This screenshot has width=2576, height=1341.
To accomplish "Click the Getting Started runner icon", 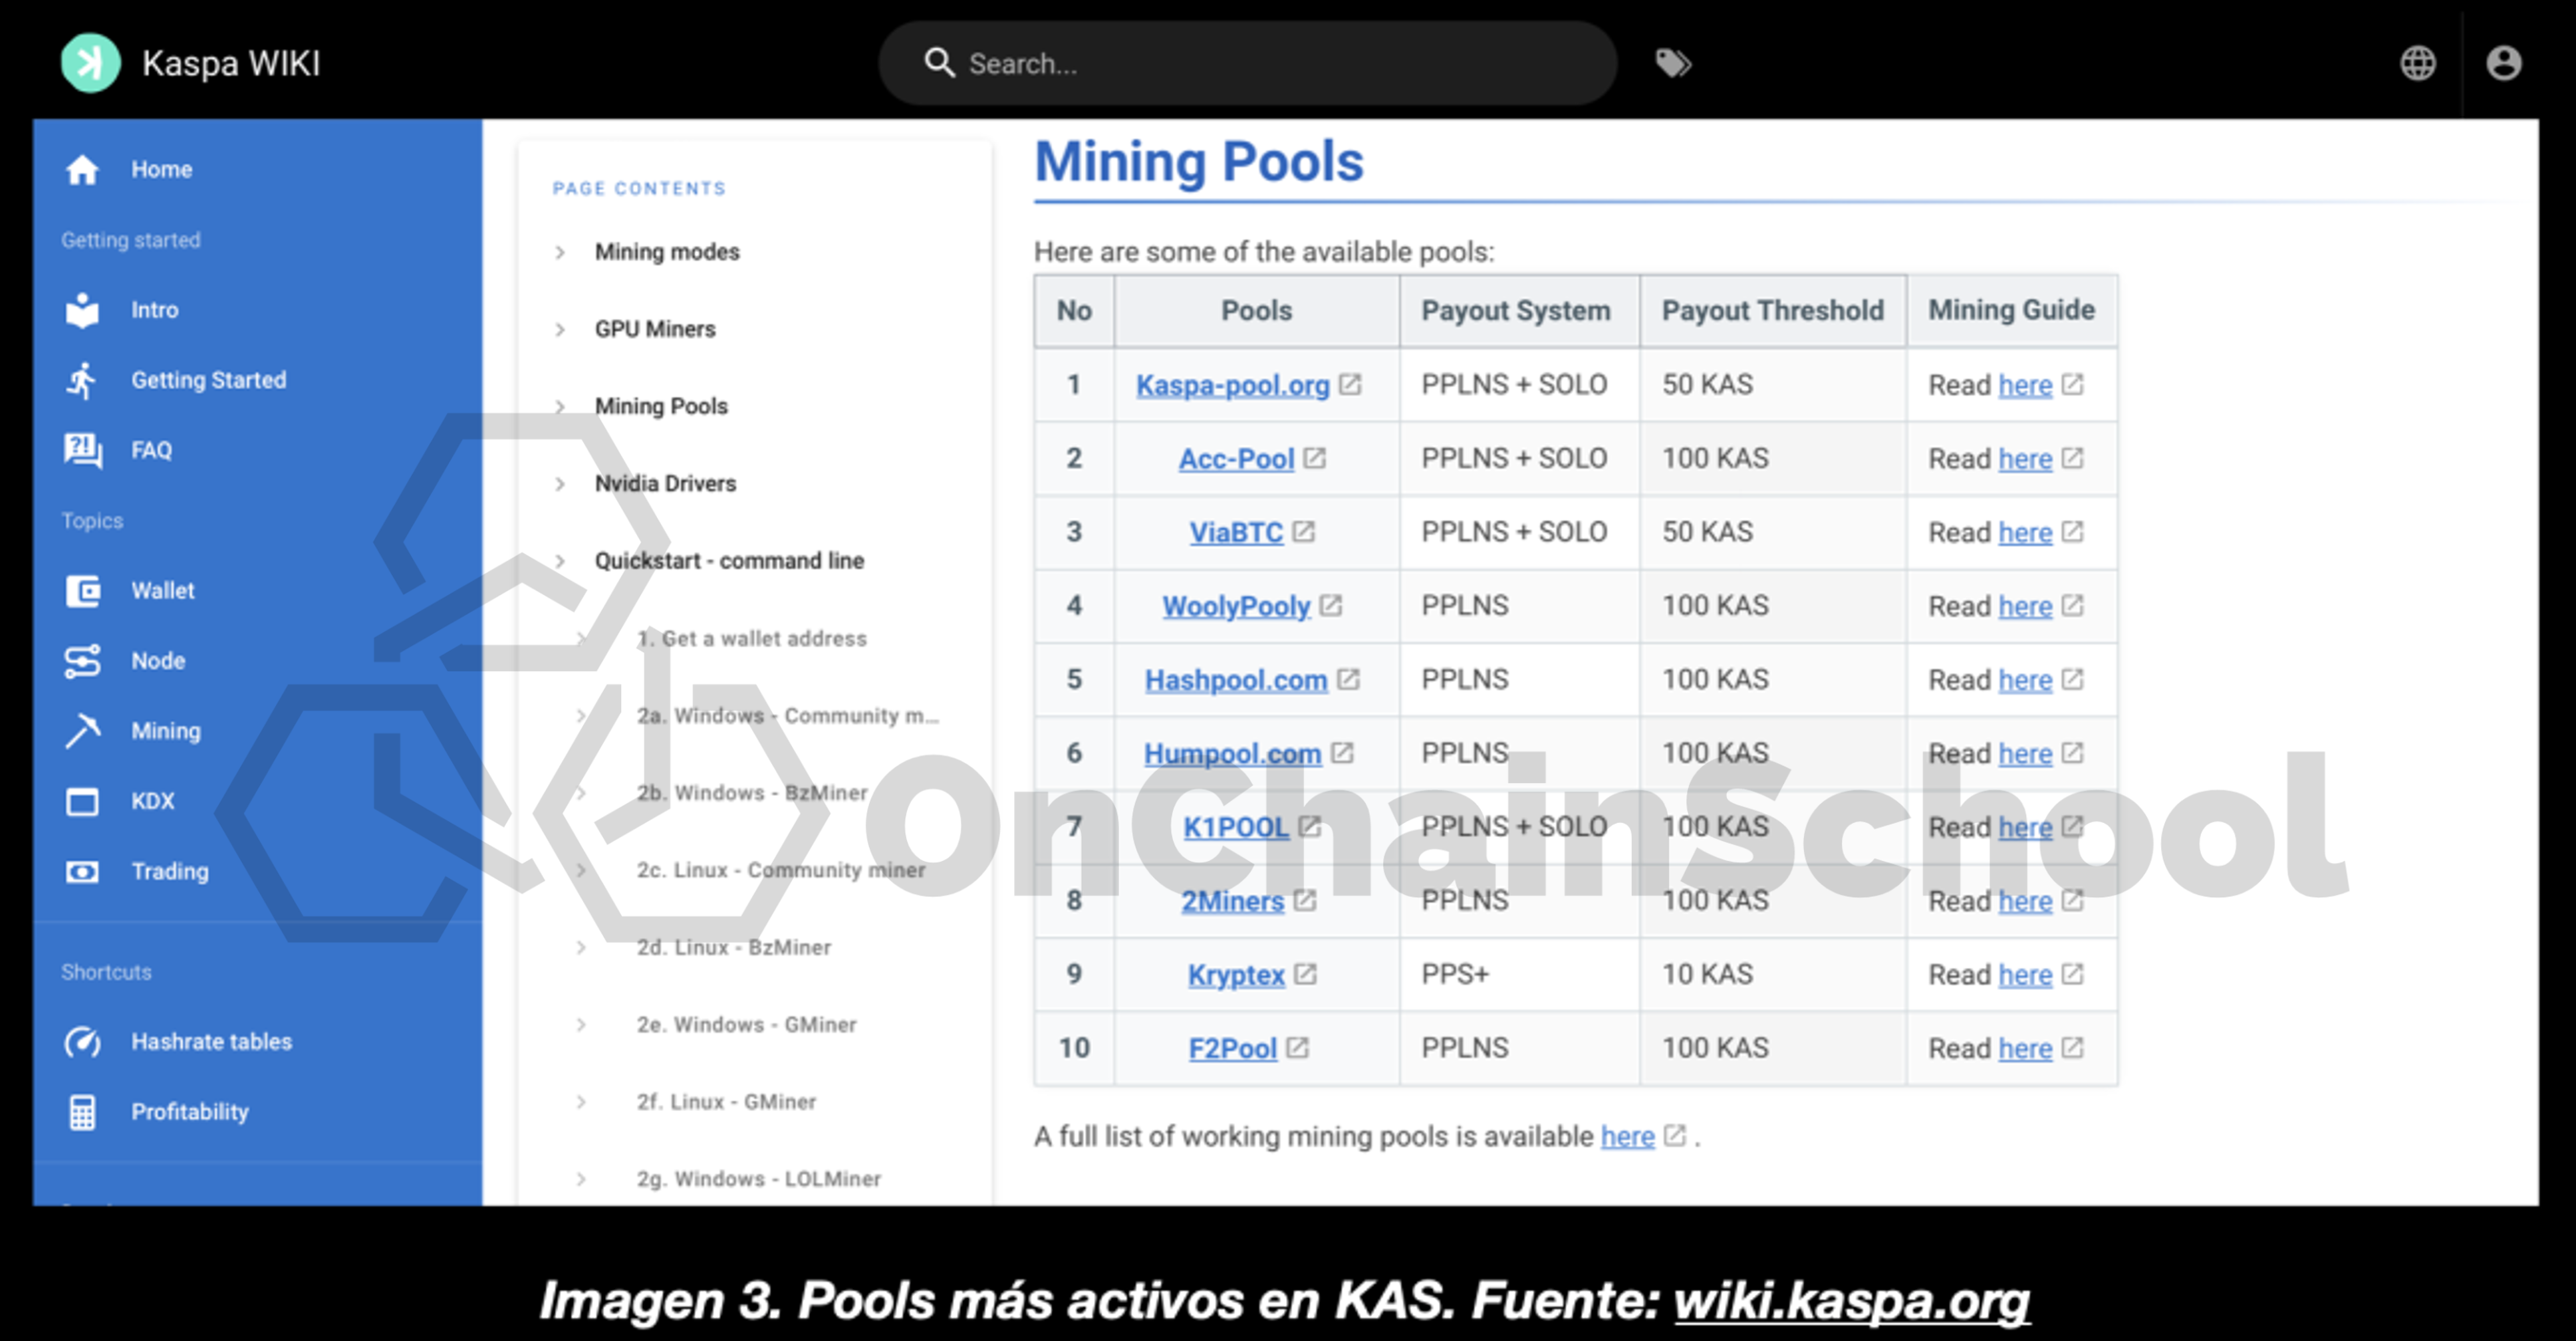I will click(82, 380).
